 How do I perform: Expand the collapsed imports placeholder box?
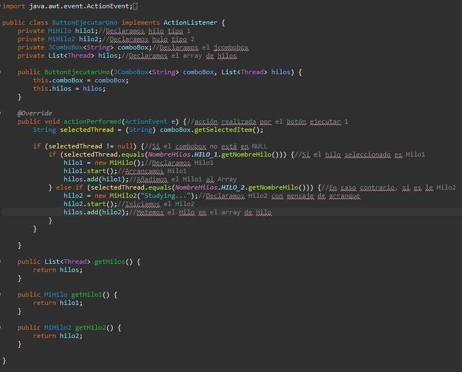point(136,6)
